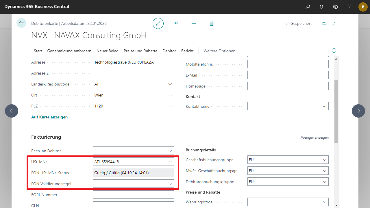Open the notifications bell
370x208 pixels.
pyautogui.click(x=321, y=7)
